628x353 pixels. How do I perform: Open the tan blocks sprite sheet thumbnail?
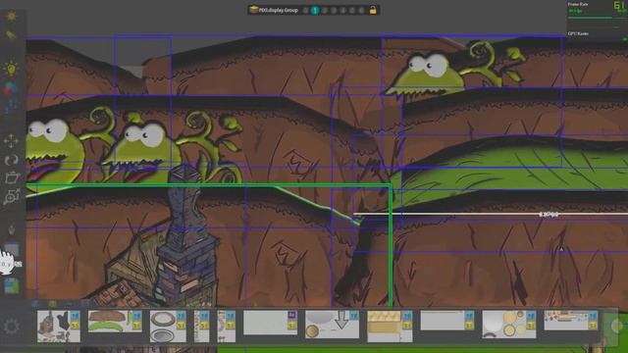pos(390,327)
